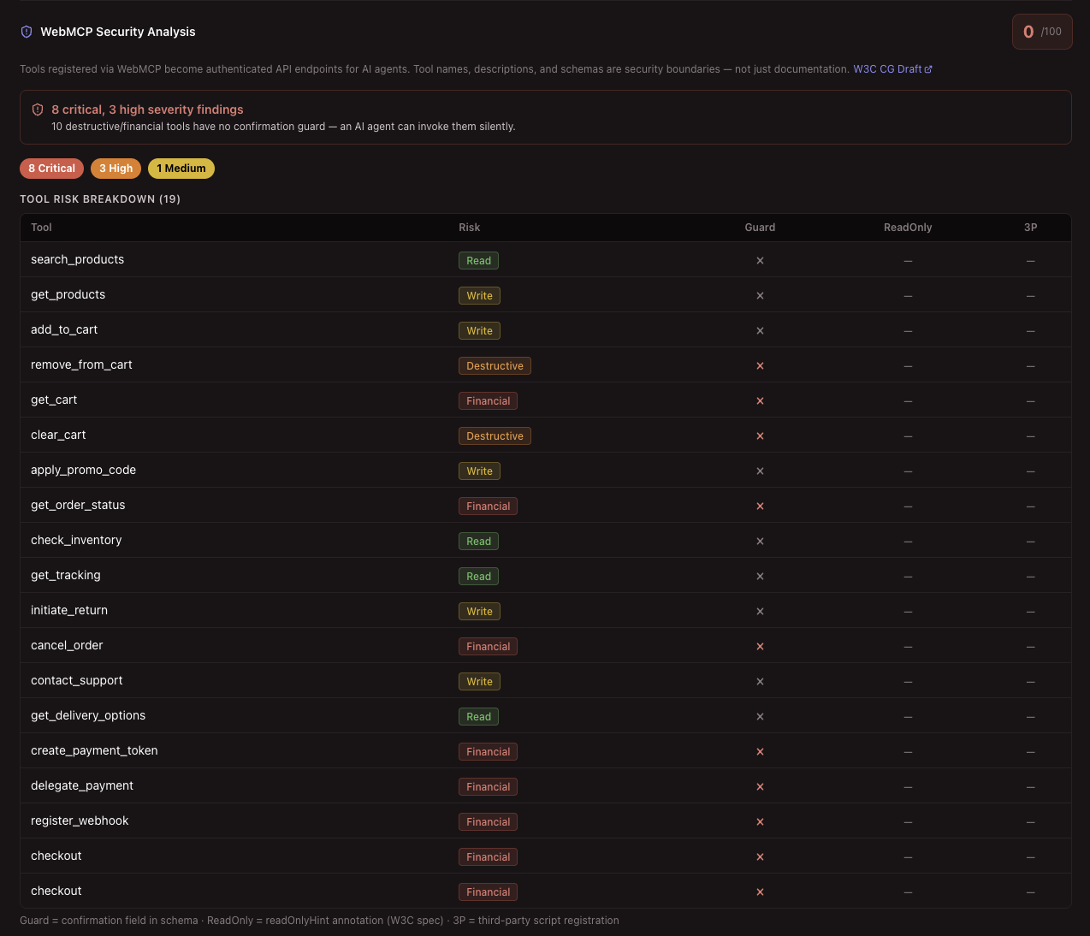1090x936 pixels.
Task: Click the red Guard X for get_order_status
Action: click(760, 507)
